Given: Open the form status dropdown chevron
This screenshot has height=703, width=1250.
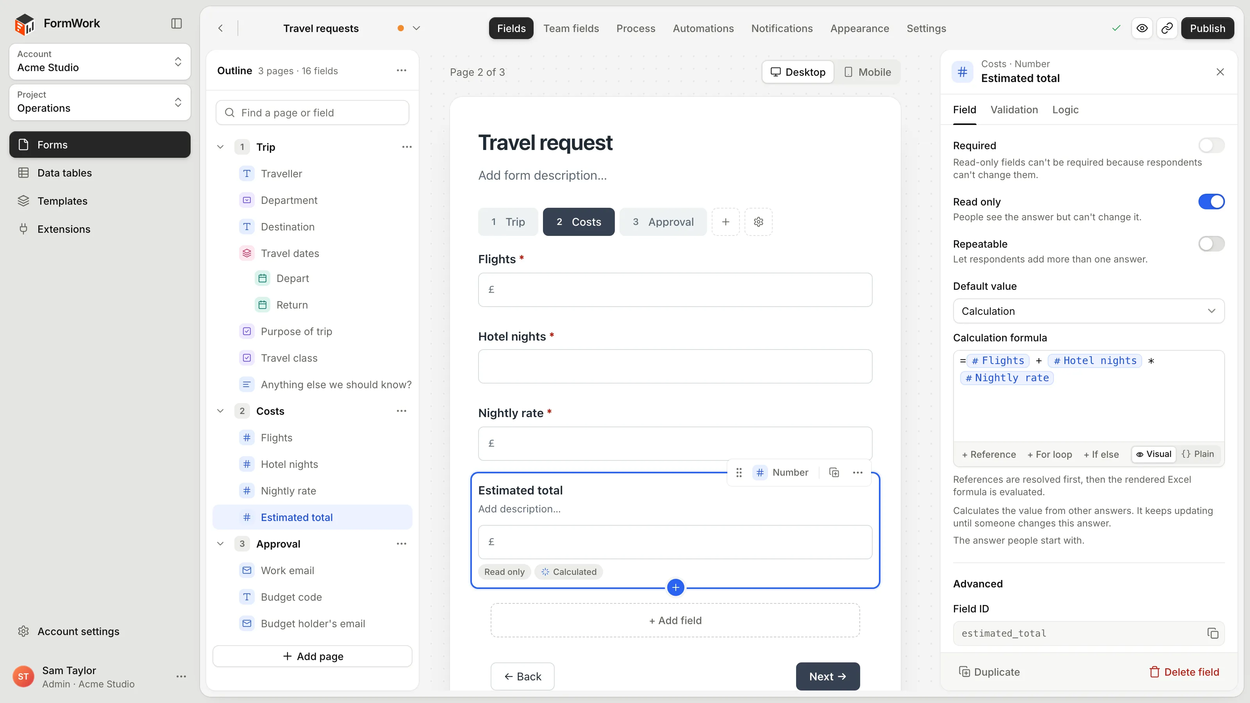Looking at the screenshot, I should point(416,28).
